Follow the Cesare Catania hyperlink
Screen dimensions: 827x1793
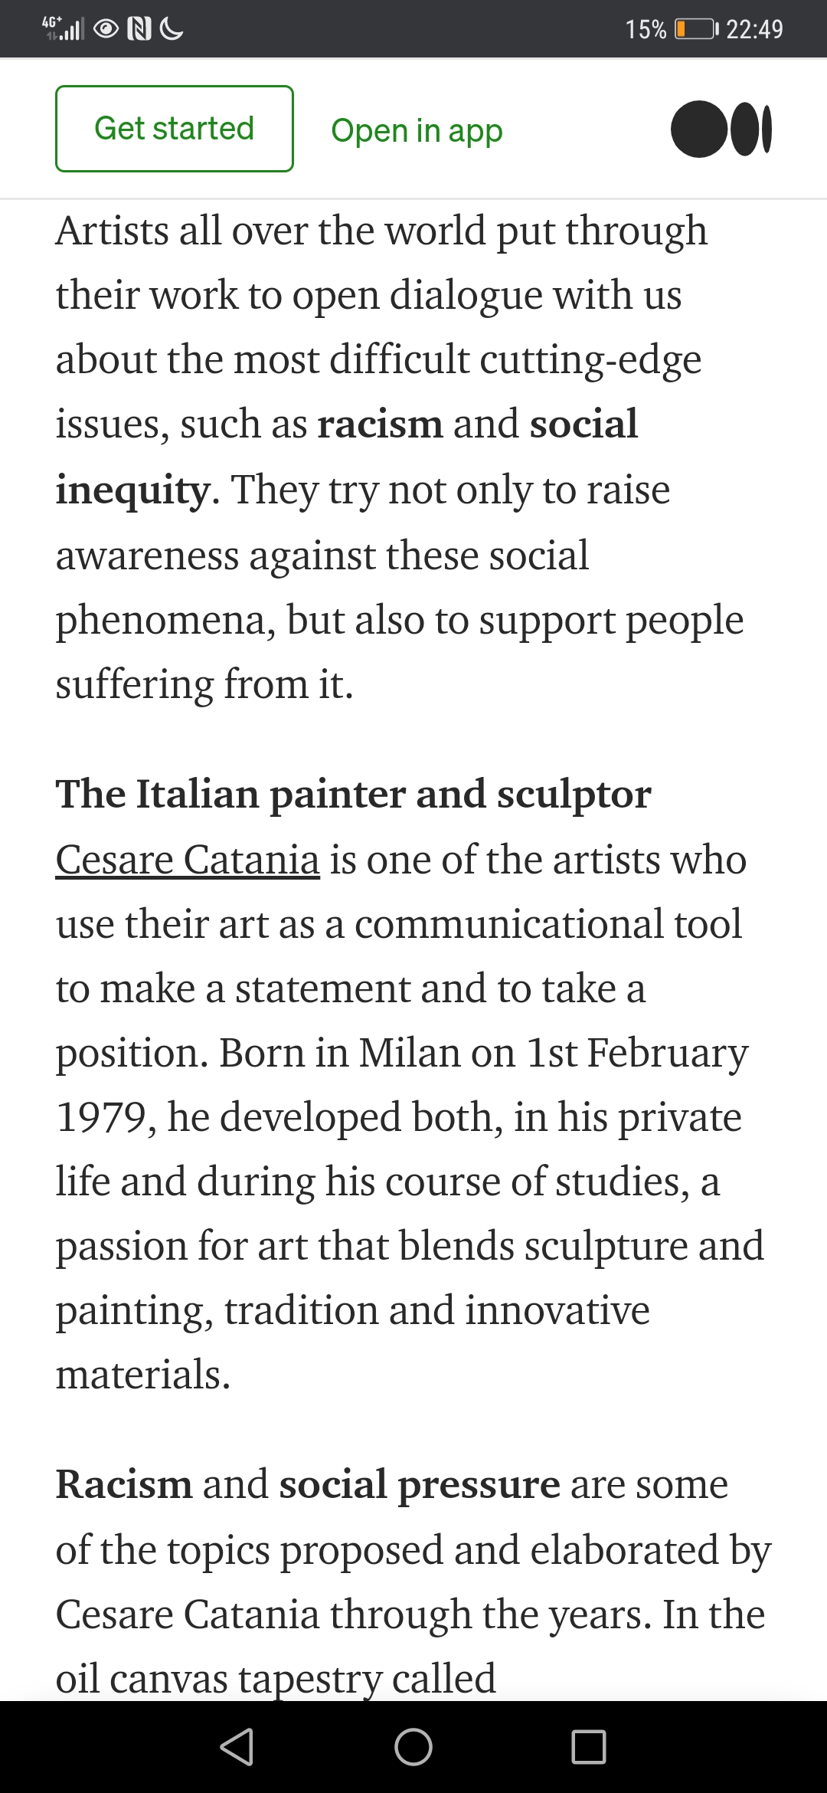pyautogui.click(x=188, y=860)
